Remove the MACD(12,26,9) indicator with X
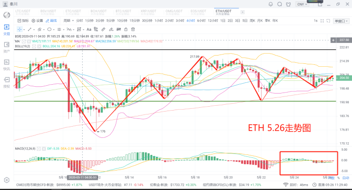This screenshot has width=352, height=190. [x=44, y=149]
